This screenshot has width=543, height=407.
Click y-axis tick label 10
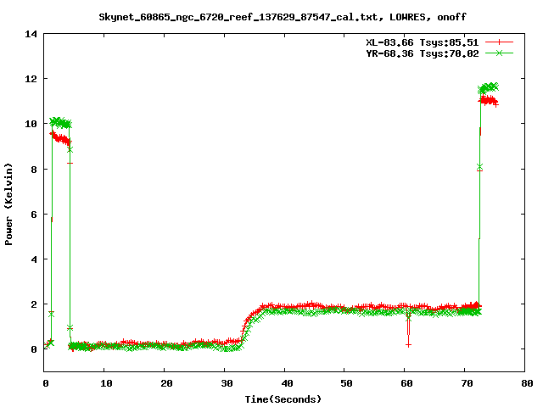31,124
